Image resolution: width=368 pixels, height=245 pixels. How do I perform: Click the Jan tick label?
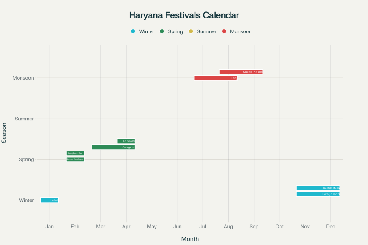coord(50,227)
